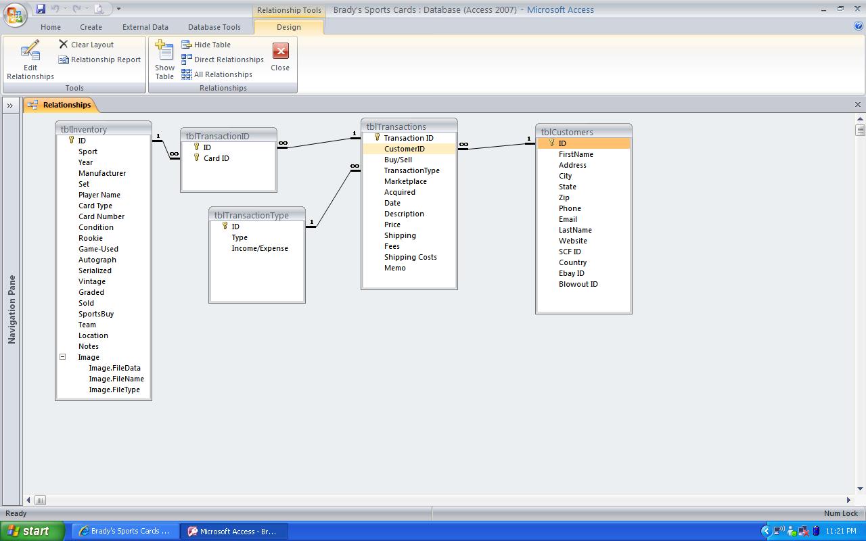Switch to Brady's Sports Cards browser taskbar window
Image resolution: width=866 pixels, height=541 pixels.
pyautogui.click(x=125, y=532)
